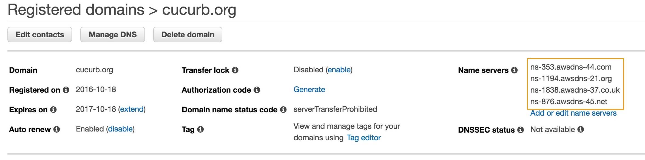This screenshot has height=160, width=645.
Task: Click Name servers info icon
Action: (x=515, y=70)
